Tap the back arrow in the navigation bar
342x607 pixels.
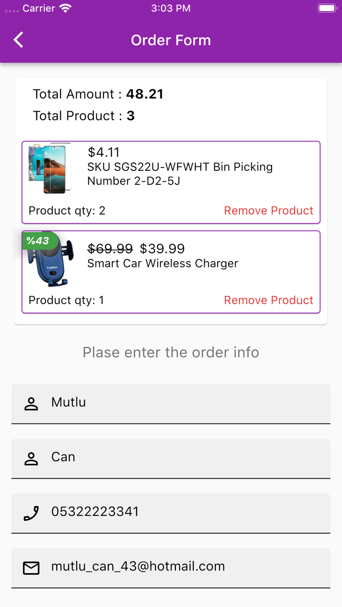pyautogui.click(x=18, y=40)
